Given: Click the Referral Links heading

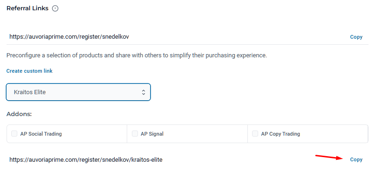Looking at the screenshot, I should pyautogui.click(x=27, y=8).
